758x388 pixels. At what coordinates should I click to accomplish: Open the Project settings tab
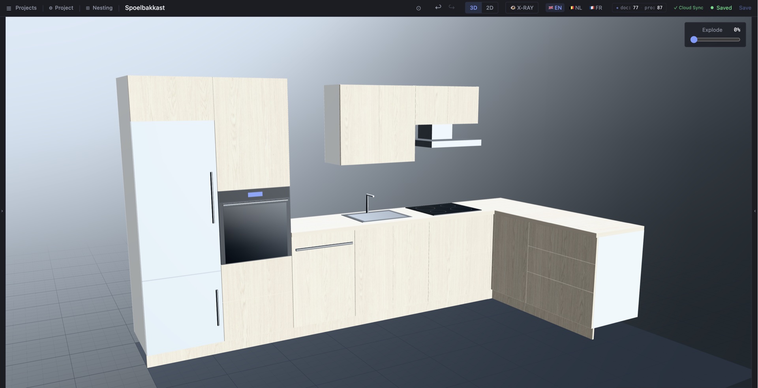pyautogui.click(x=61, y=8)
